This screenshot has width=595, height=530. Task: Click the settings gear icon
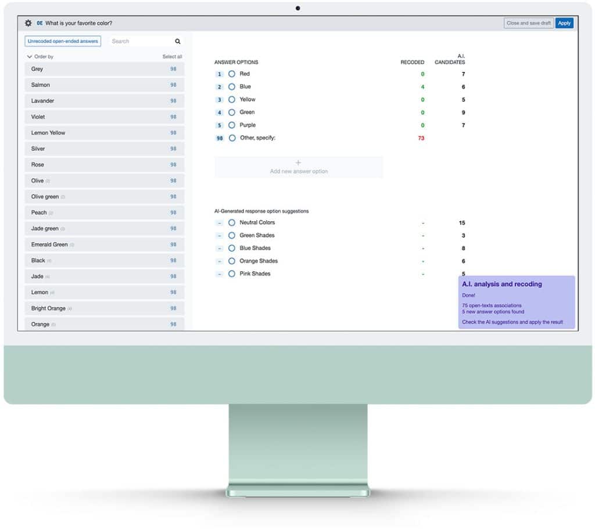(28, 23)
